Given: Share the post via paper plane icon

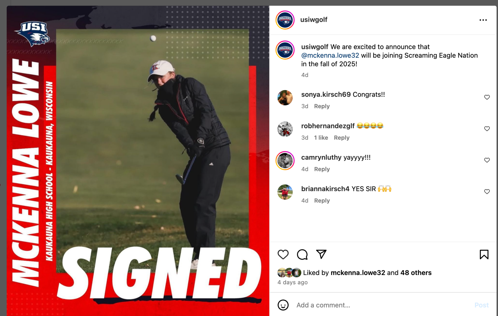Looking at the screenshot, I should point(321,254).
